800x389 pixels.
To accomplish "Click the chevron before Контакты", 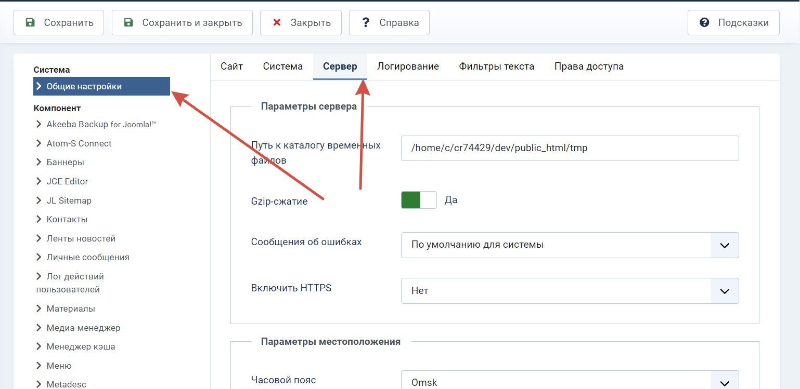I will tap(39, 219).
